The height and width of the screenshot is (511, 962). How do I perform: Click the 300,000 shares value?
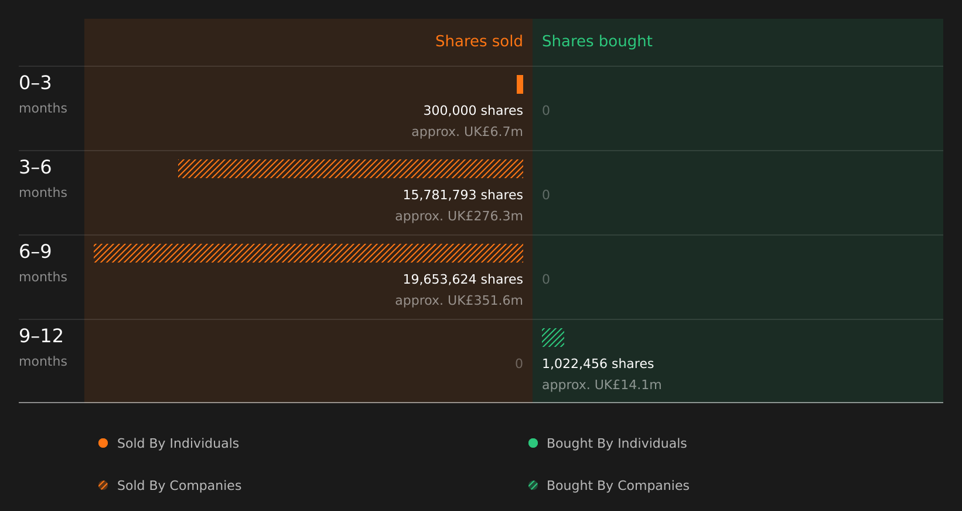tap(473, 110)
